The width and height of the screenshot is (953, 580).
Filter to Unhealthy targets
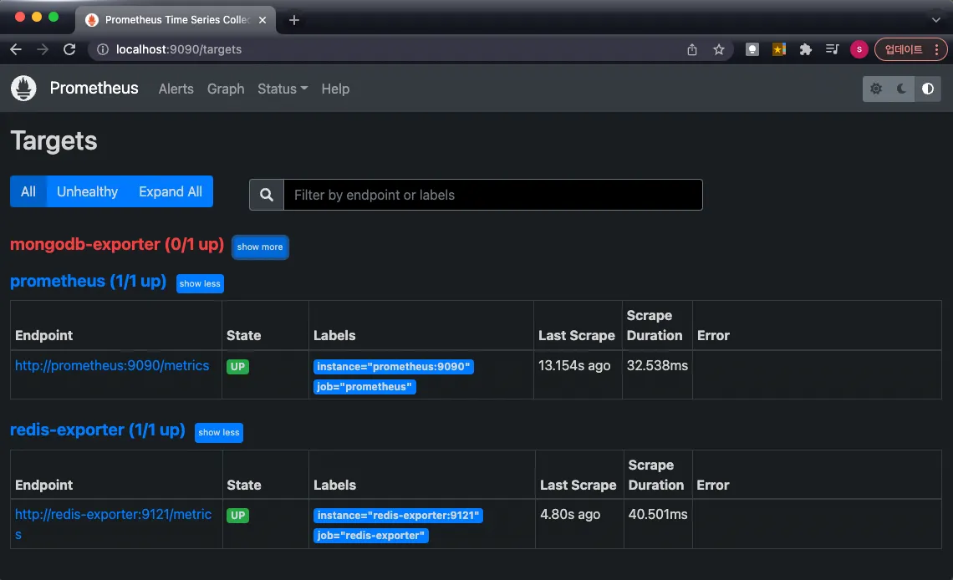(88, 191)
